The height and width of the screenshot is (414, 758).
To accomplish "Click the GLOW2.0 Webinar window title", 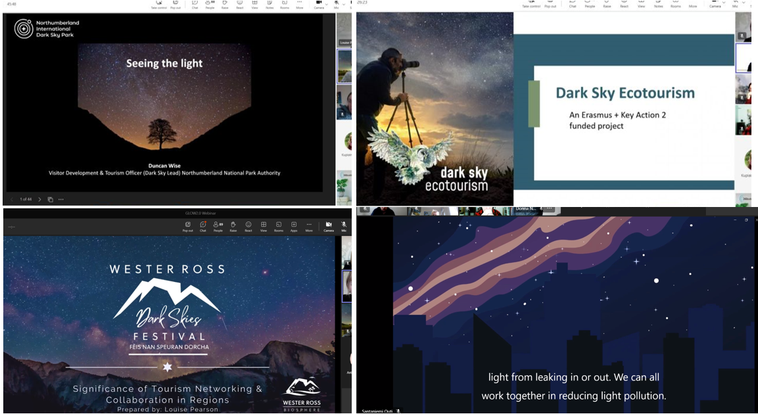I will (200, 213).
